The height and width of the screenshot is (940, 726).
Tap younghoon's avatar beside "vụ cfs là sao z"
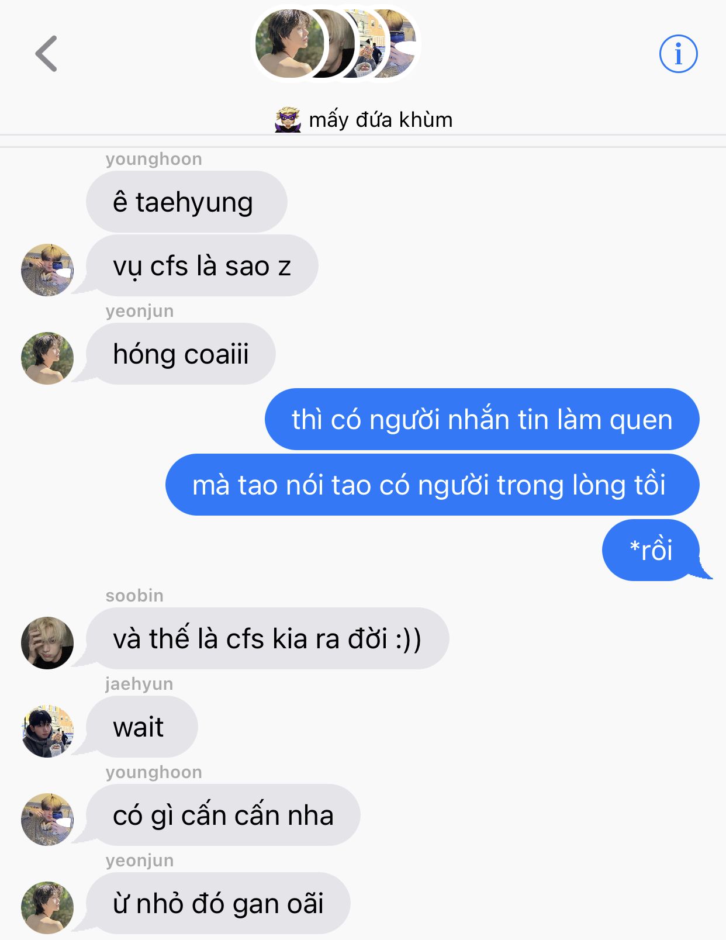click(47, 270)
